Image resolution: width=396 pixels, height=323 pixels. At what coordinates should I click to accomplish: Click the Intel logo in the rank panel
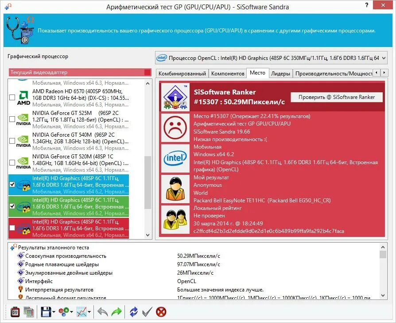pos(175,158)
